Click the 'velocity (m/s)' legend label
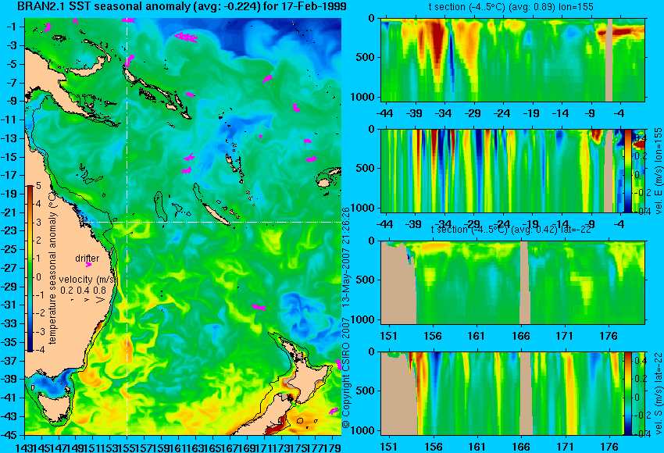The height and width of the screenshot is (453, 664). (86, 280)
